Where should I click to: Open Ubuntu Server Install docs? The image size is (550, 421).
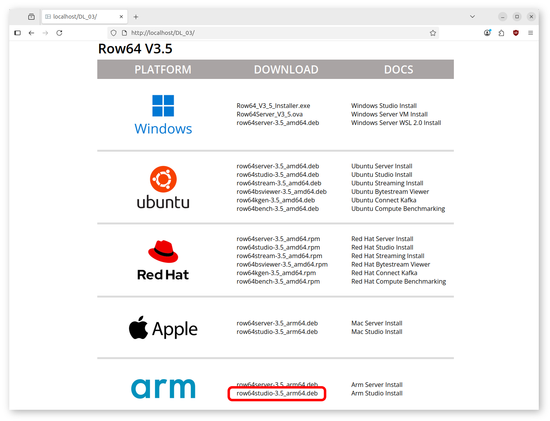click(x=382, y=166)
